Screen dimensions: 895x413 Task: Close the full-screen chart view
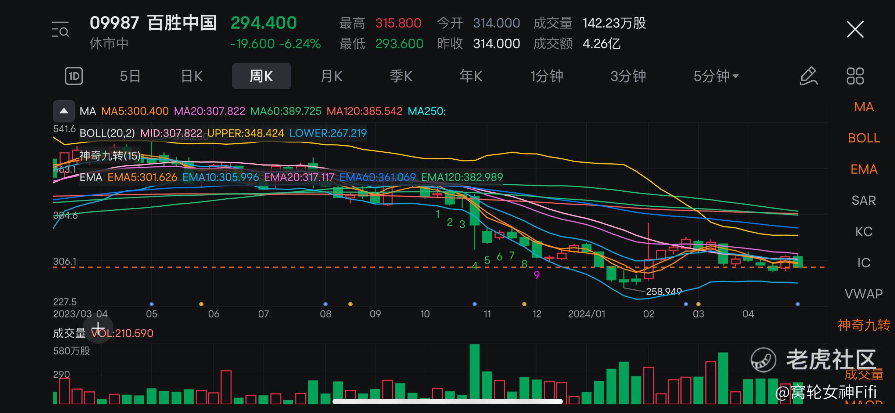pyautogui.click(x=855, y=29)
